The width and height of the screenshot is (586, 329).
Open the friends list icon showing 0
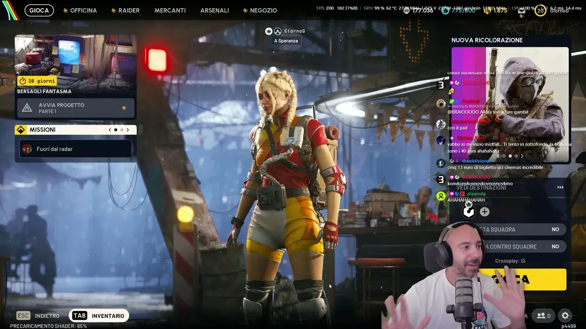(x=543, y=316)
